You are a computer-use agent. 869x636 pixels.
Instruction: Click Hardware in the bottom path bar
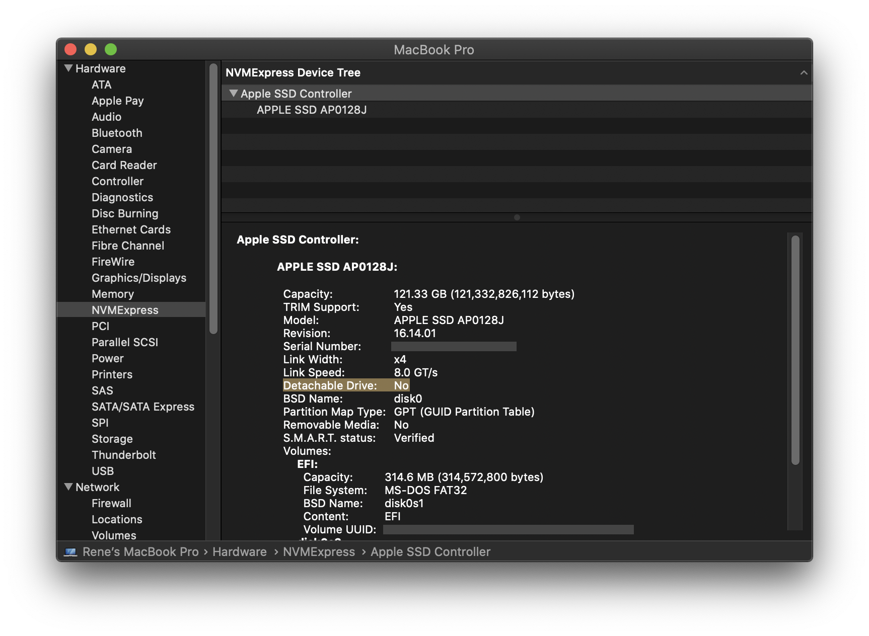239,552
